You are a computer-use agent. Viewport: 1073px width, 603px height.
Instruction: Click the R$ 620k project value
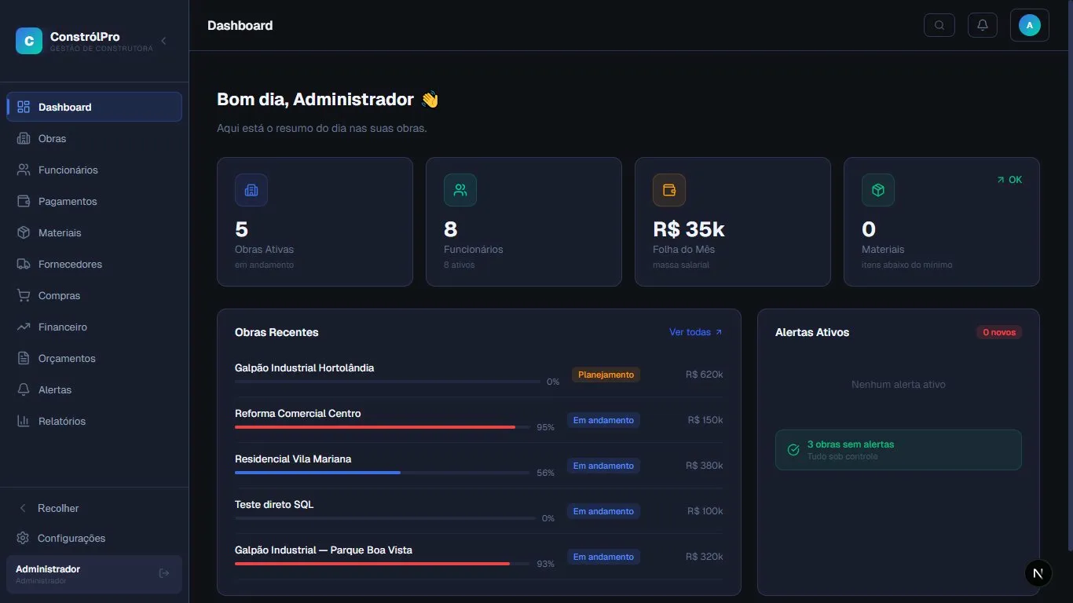(704, 375)
